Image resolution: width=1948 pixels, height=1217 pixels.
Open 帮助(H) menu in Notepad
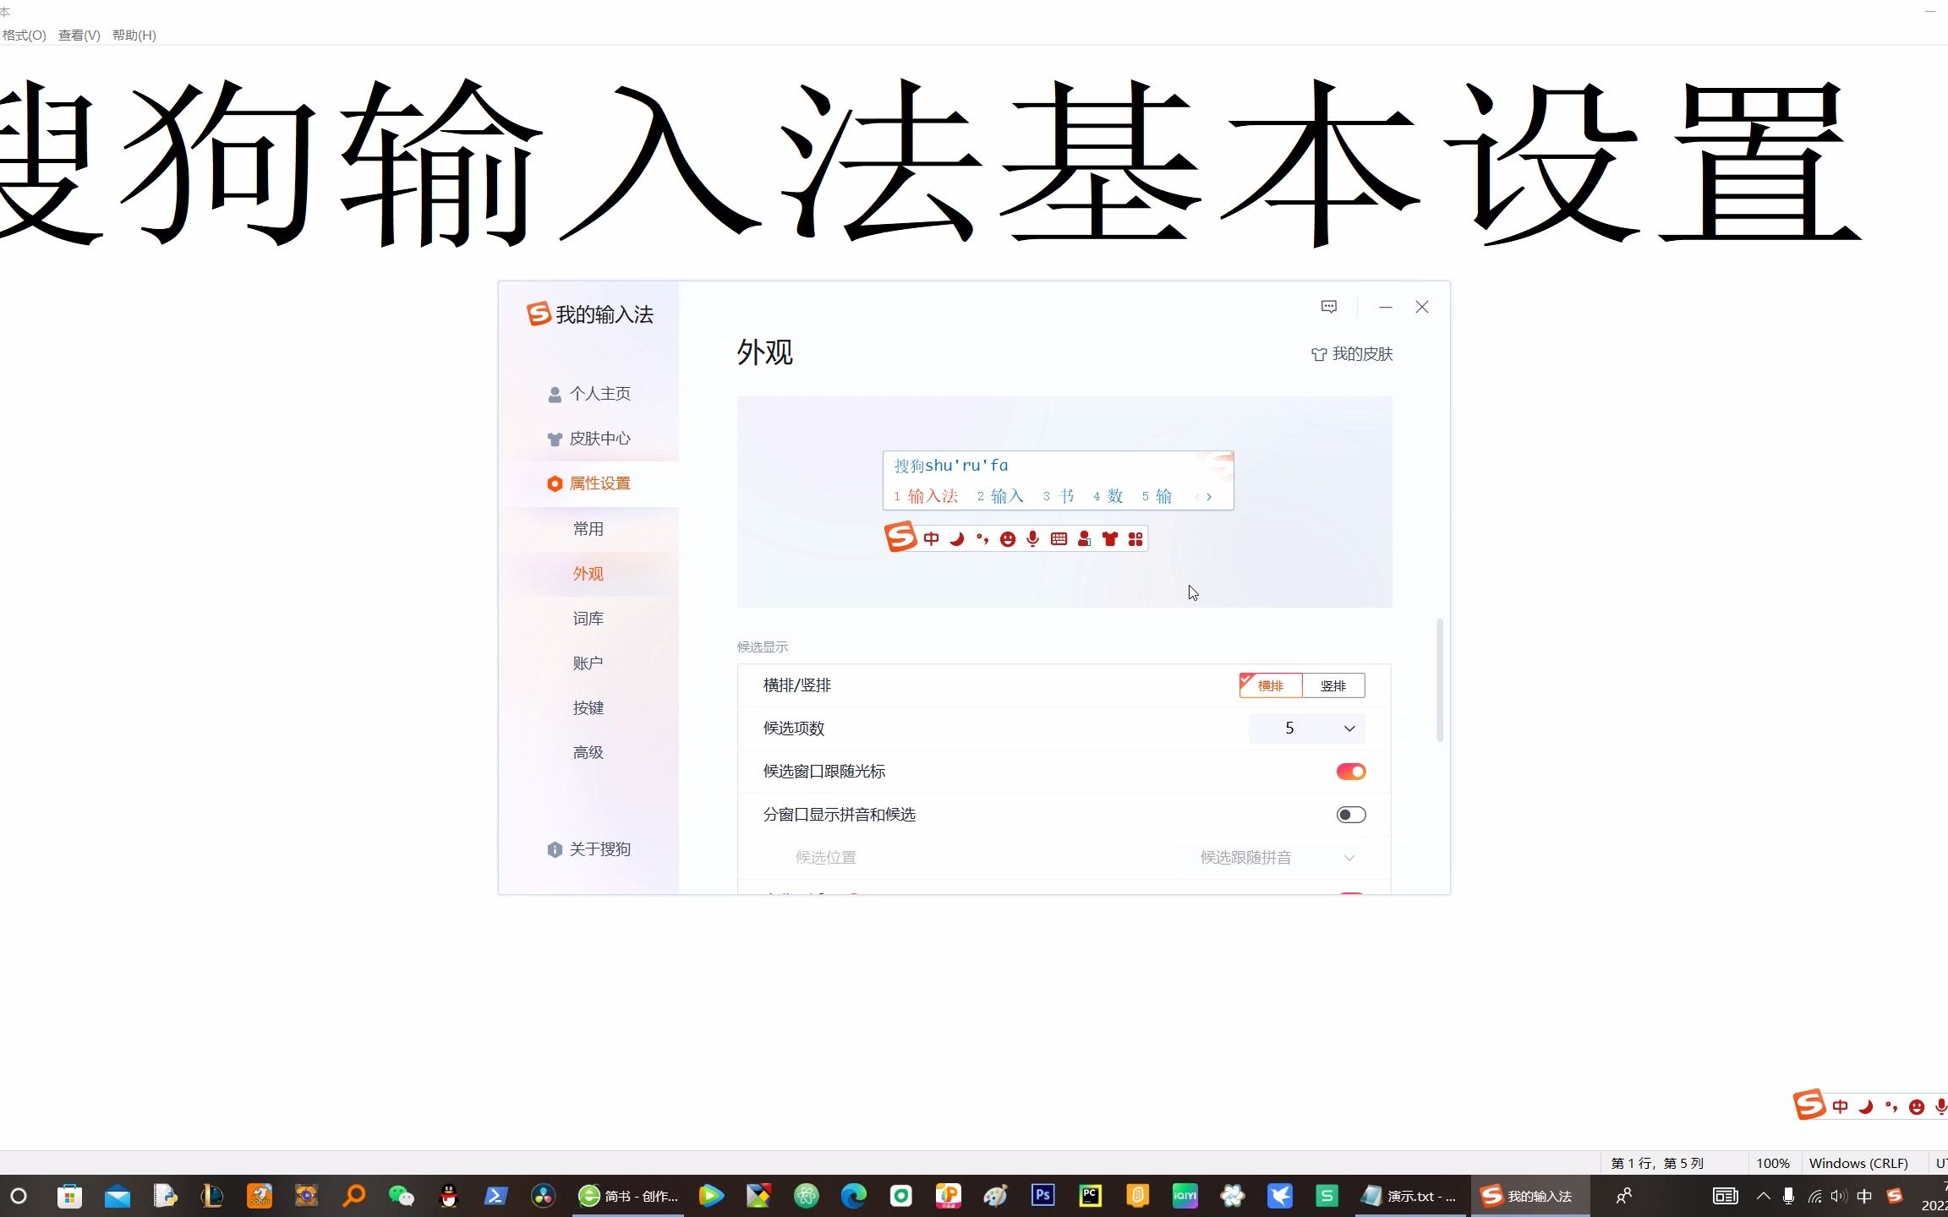pos(134,35)
